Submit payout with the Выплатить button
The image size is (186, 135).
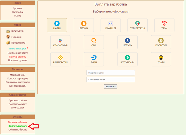(111, 86)
